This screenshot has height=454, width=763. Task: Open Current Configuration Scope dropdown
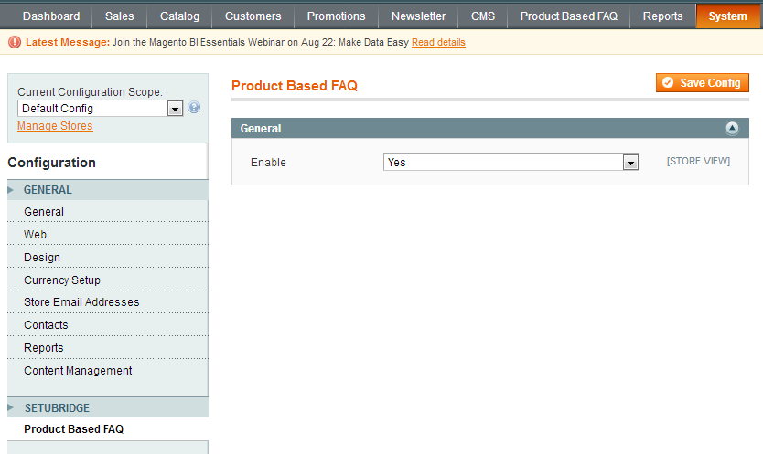point(101,109)
